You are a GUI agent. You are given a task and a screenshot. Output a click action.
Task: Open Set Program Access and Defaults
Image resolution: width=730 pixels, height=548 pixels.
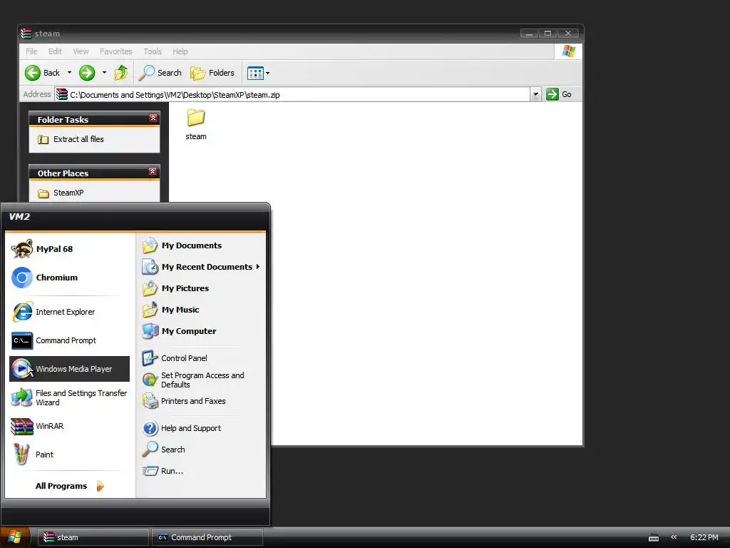(x=201, y=380)
